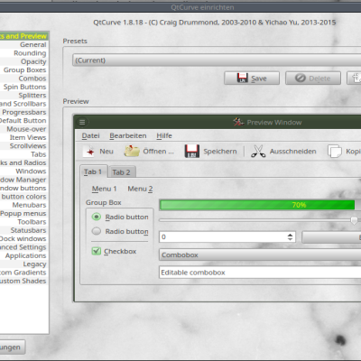Select General in the settings list
Screen dimensions: 361x361
point(24,44)
